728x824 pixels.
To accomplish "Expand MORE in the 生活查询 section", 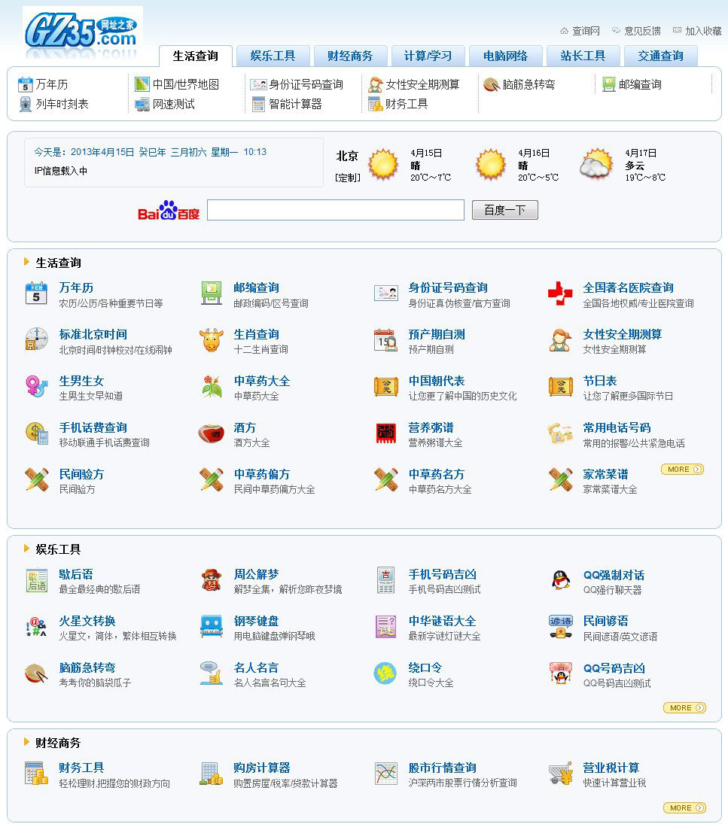I will pyautogui.click(x=681, y=469).
